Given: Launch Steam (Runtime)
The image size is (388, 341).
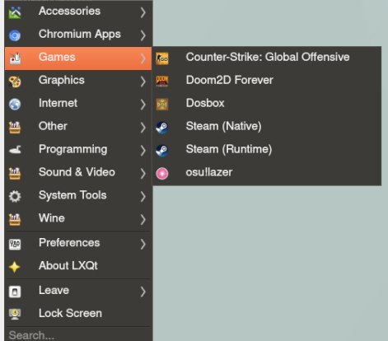Looking at the screenshot, I should tap(267, 151).
